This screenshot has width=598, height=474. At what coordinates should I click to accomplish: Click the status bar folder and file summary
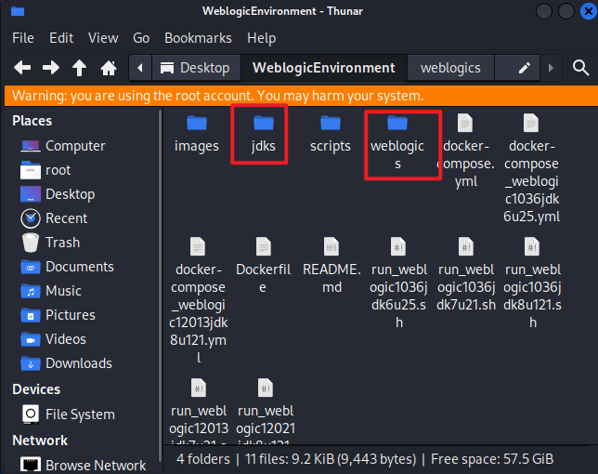(x=365, y=459)
